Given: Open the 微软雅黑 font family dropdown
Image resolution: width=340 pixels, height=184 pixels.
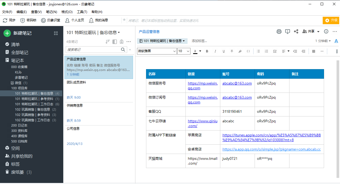Looking at the screenshot, I should pyautogui.click(x=157, y=51).
